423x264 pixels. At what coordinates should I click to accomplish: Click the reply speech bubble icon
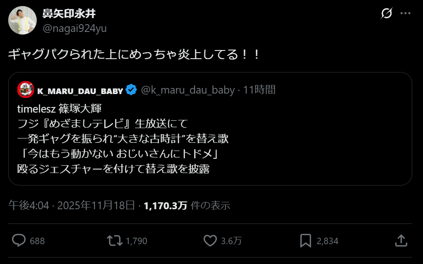click(19, 241)
